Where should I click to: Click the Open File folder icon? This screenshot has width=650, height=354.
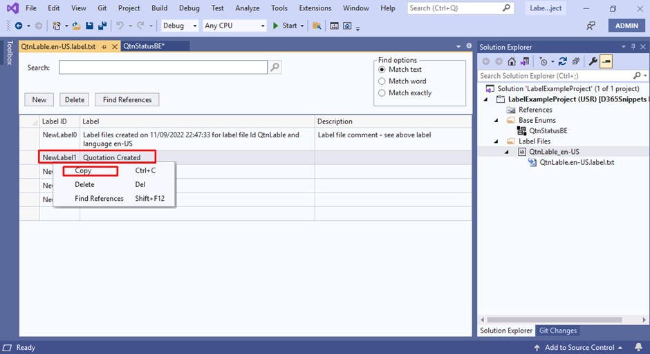(76, 26)
